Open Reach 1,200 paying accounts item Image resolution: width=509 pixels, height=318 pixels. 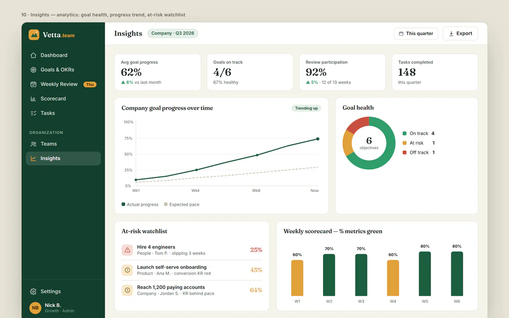[192, 290]
